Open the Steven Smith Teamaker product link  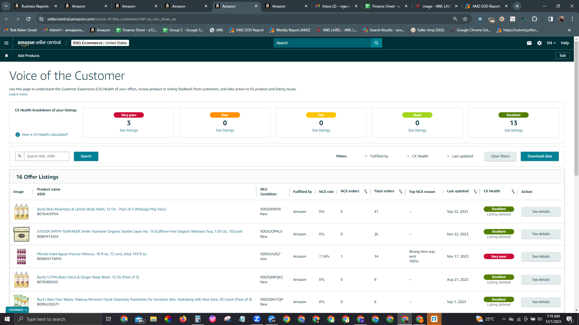140,231
